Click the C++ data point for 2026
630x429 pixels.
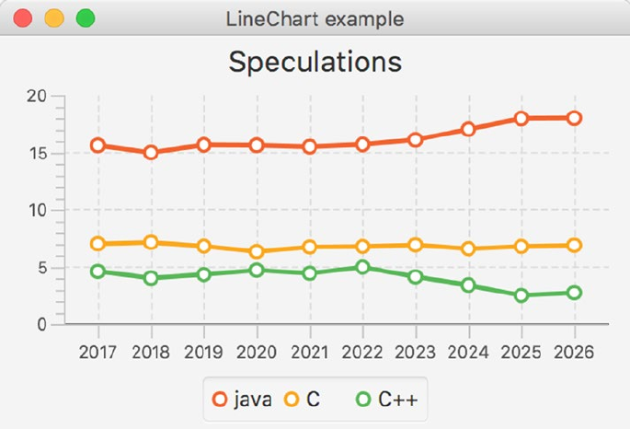click(574, 293)
